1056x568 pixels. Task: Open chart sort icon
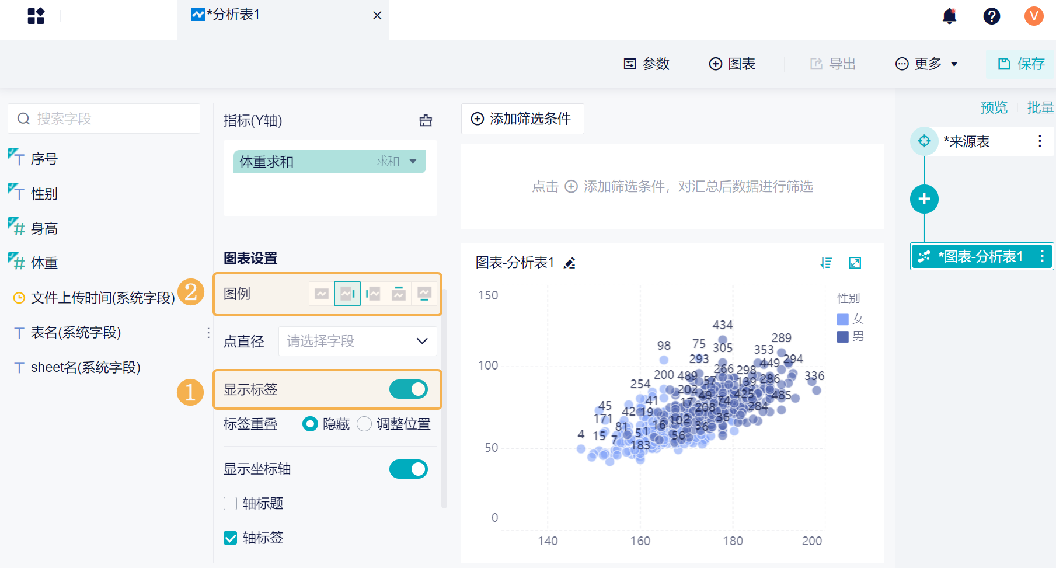(x=826, y=263)
